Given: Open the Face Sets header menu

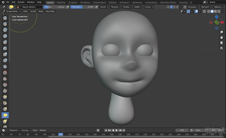Looking at the screenshot, I should click(50, 11).
